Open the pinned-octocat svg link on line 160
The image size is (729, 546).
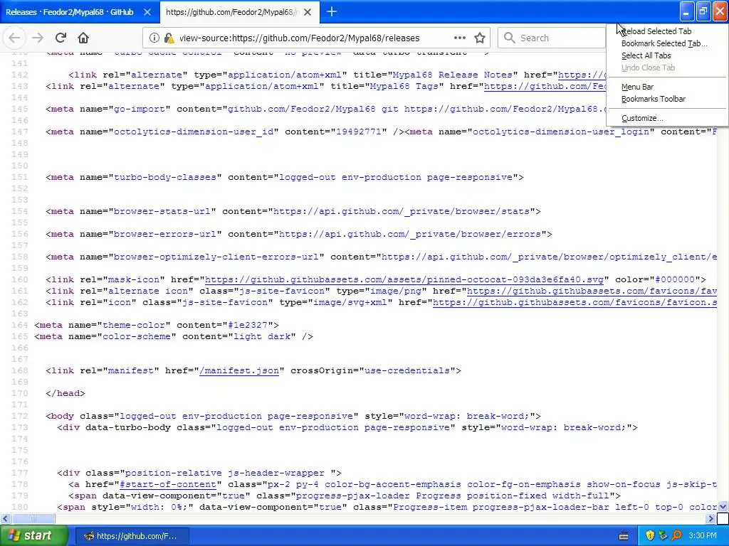tap(404, 279)
